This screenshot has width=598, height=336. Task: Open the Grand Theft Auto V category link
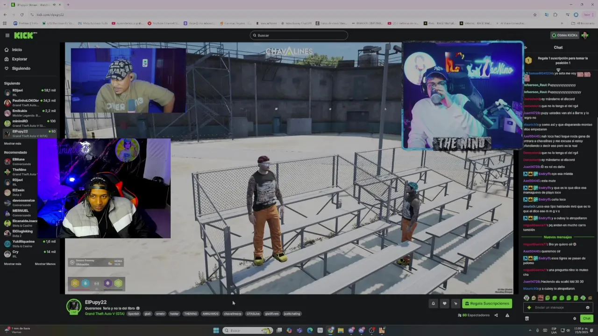105,314
